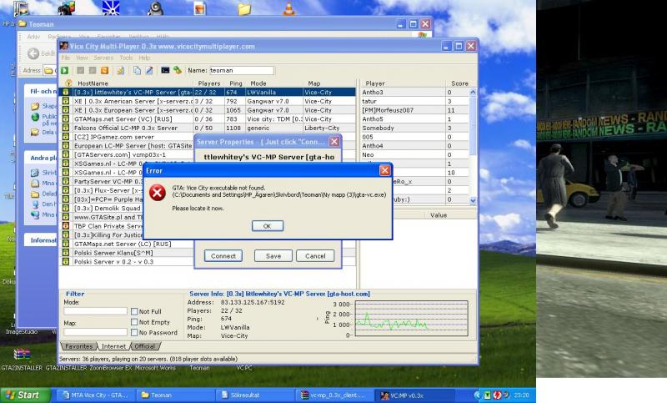Select the Falcons Official LC-MP 0.3x Server row
Image resolution: width=667 pixels, height=403 pixels.
[208, 128]
